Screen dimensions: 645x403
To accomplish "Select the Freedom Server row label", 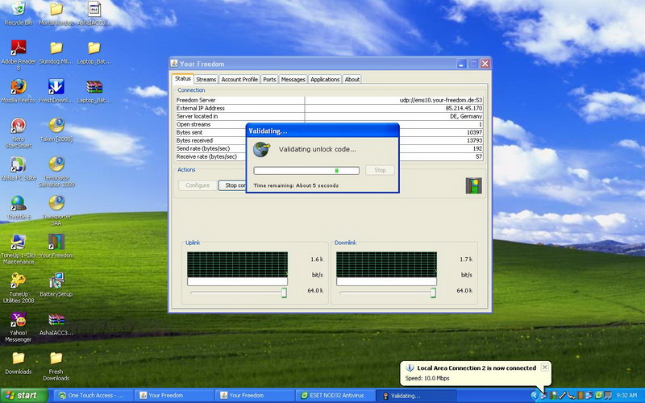I will [x=196, y=100].
